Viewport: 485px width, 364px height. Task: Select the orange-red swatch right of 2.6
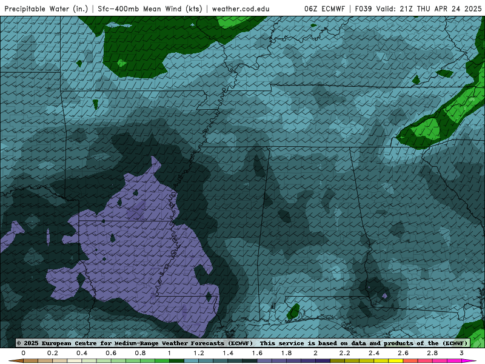410,361
